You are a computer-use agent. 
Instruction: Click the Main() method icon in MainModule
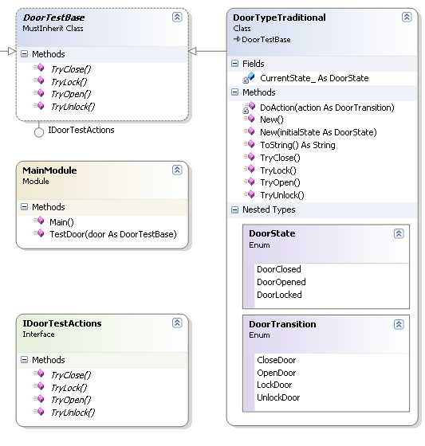[x=39, y=221]
